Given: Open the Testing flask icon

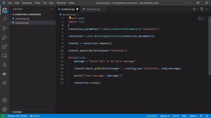Looking at the screenshot, I should 4,65.
